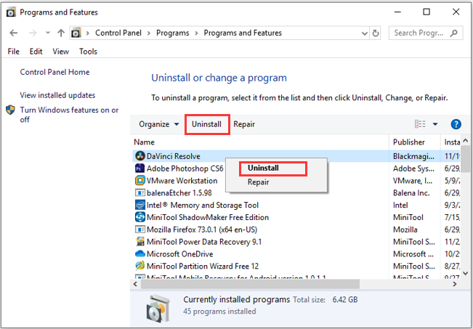473x329 pixels.
Task: Click the MiniTool ShadowMaker icon
Action: click(140, 217)
